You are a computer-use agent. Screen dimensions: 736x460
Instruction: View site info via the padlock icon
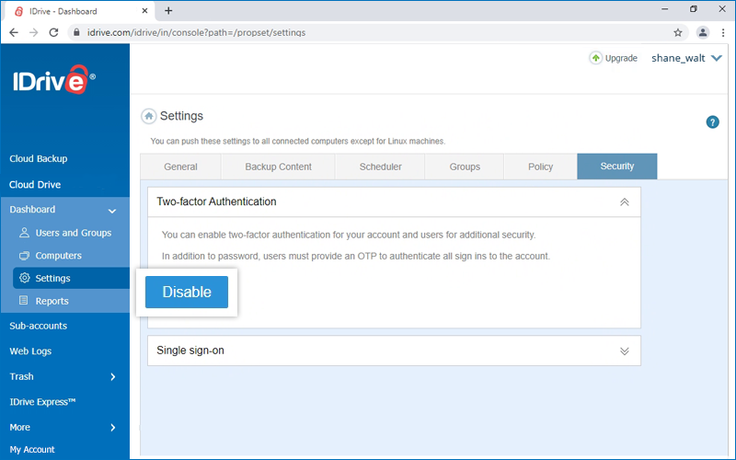coord(76,32)
